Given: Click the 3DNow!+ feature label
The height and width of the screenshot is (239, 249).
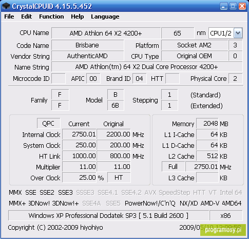Looking at the screenshot, I should click(x=65, y=203).
